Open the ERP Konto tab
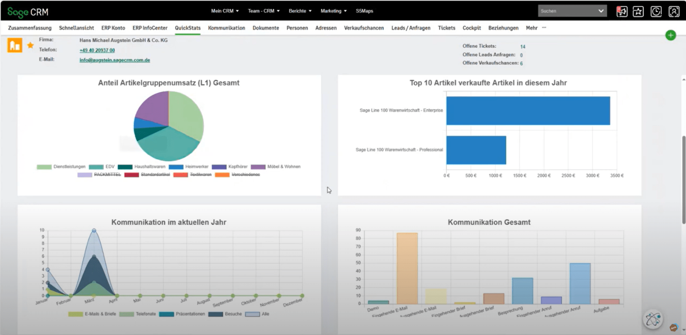The width and height of the screenshot is (686, 335). pyautogui.click(x=113, y=28)
